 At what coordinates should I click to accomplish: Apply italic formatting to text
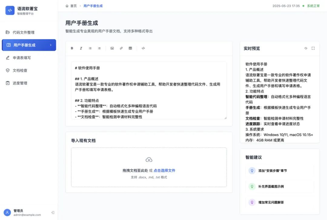coord(81,48)
